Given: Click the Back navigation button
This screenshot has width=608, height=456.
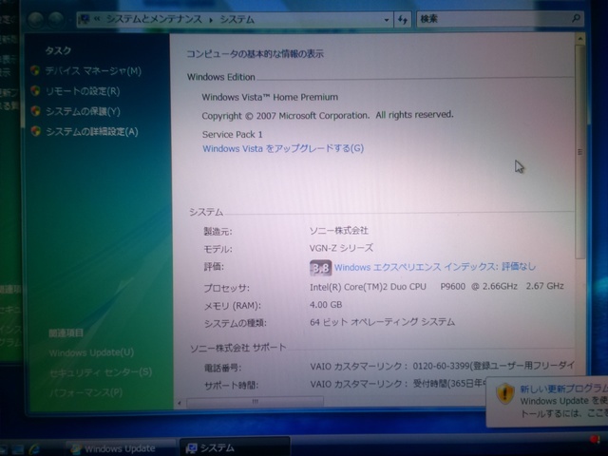Looking at the screenshot, I should click(x=36, y=20).
